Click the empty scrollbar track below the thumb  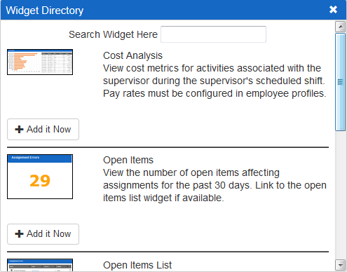click(341, 195)
